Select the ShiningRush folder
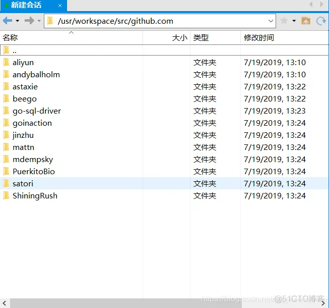 pyautogui.click(x=164, y=196)
